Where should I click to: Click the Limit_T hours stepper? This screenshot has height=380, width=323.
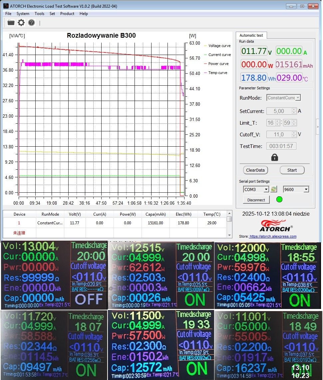pos(277,123)
